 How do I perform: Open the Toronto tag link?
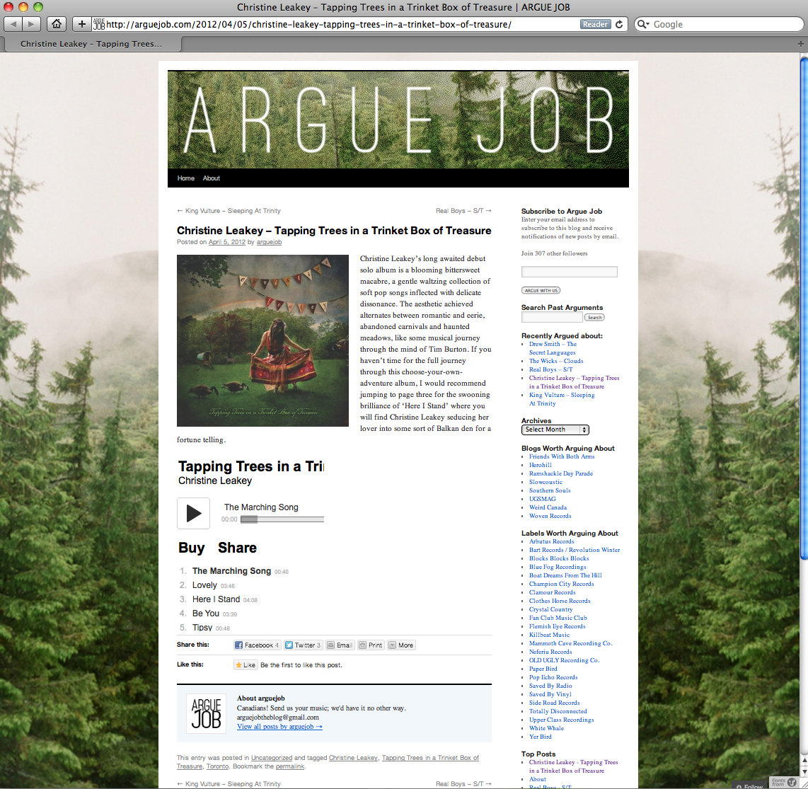[217, 766]
